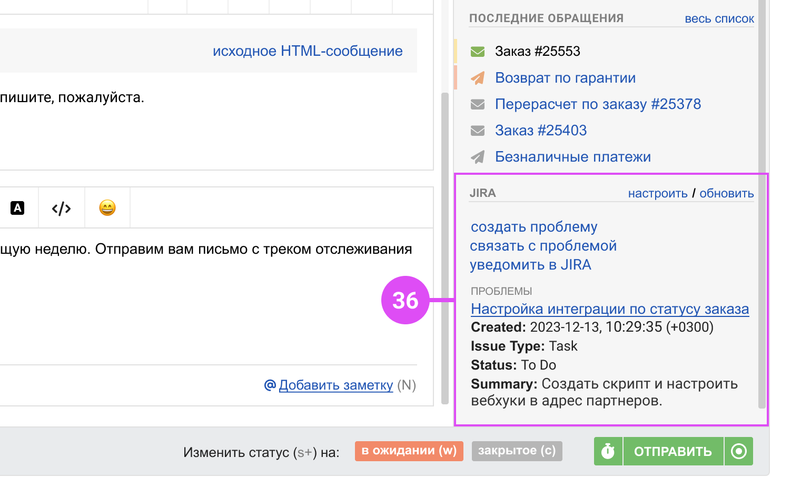Click 'создать проблему' in JIRA panel

tap(534, 227)
